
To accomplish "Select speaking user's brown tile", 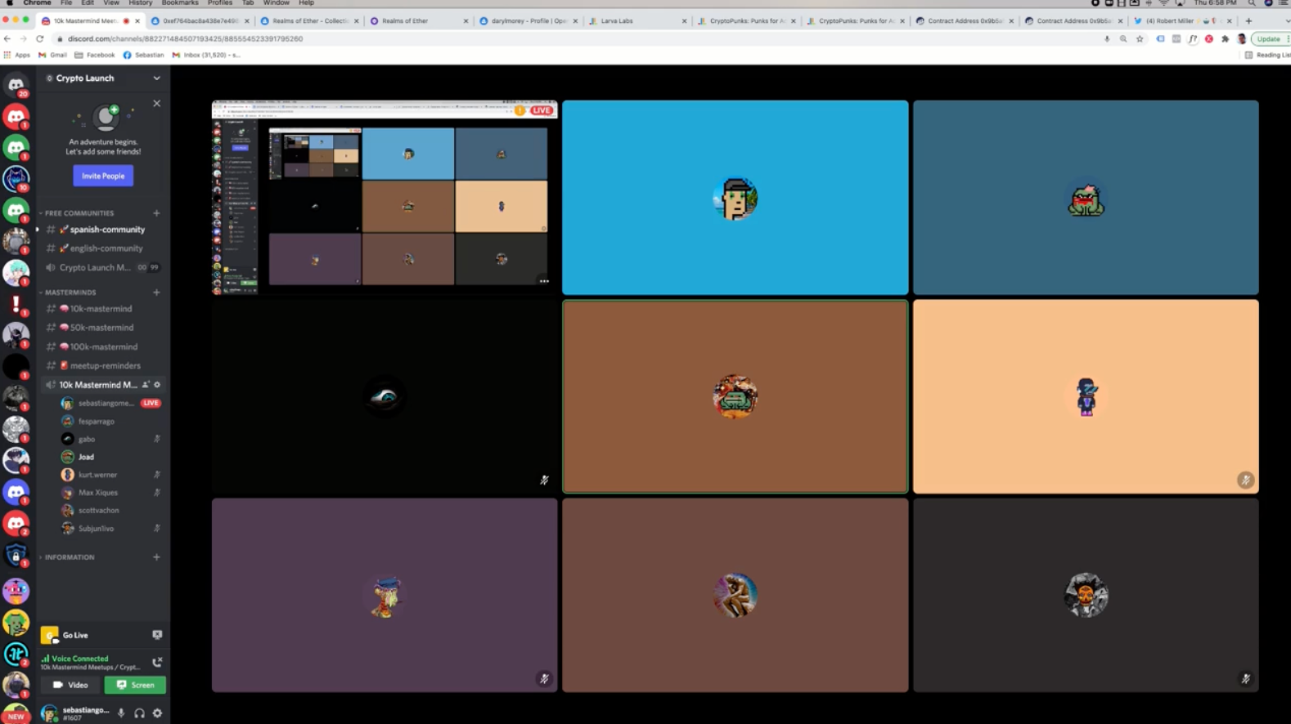I will click(735, 396).
